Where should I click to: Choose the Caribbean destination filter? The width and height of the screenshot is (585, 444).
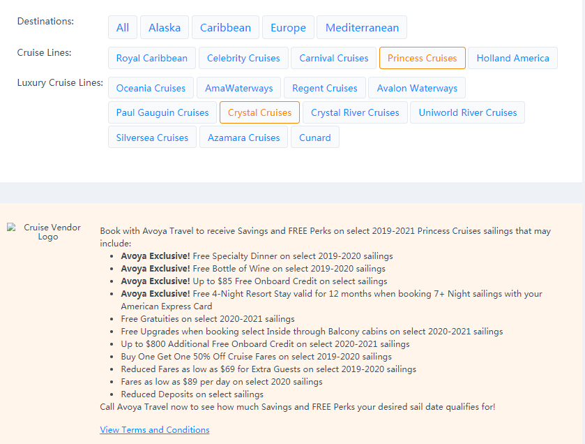[x=225, y=27]
